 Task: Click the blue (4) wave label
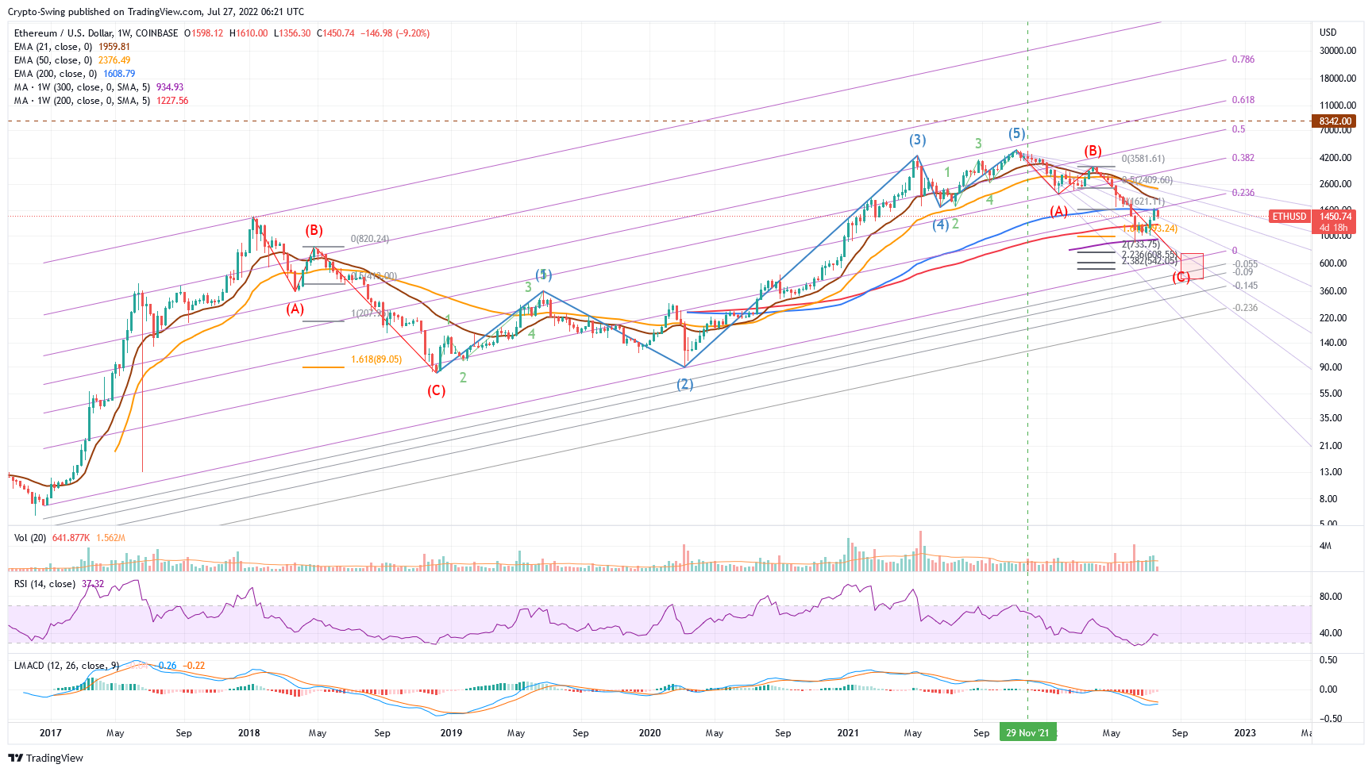(x=940, y=225)
